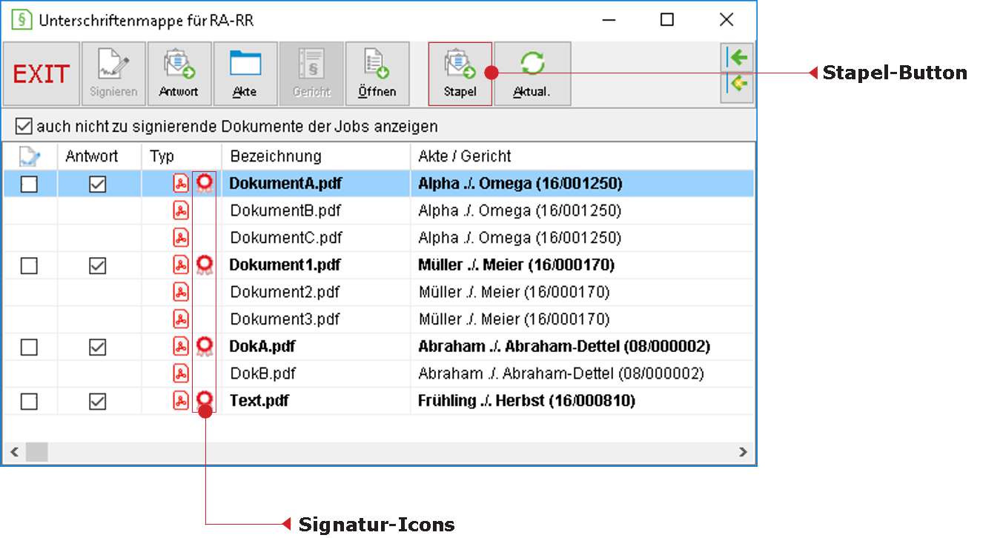Select the Dokument3.pdf file name
1003x538 pixels.
coord(285,319)
